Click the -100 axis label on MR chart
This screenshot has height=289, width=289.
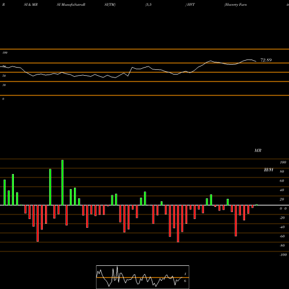(x=283, y=255)
